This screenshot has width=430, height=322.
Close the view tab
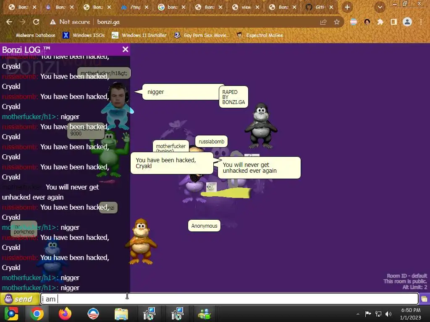click(257, 8)
